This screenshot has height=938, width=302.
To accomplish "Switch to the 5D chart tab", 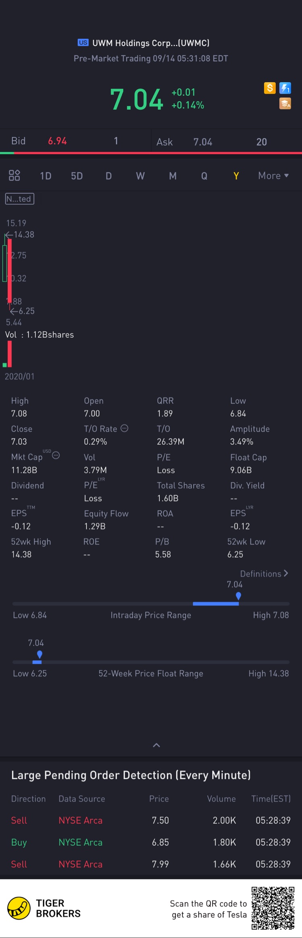I will pyautogui.click(x=77, y=176).
